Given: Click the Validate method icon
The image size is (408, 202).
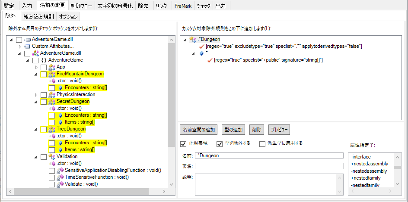Looking at the screenshot, I should coord(60,184).
